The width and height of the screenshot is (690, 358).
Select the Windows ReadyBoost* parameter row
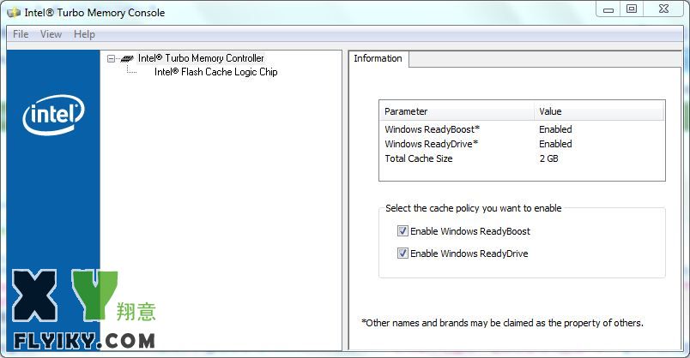click(x=522, y=129)
